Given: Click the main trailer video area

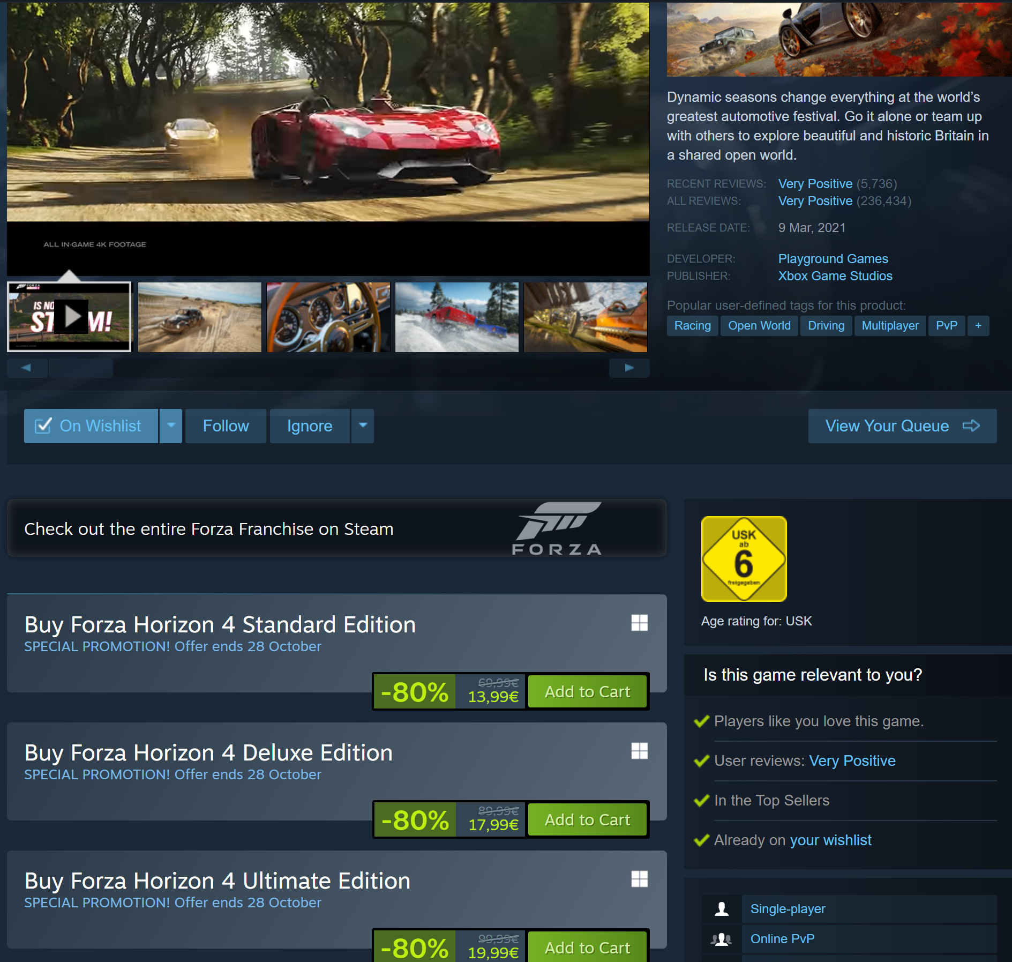Looking at the screenshot, I should pyautogui.click(x=328, y=138).
